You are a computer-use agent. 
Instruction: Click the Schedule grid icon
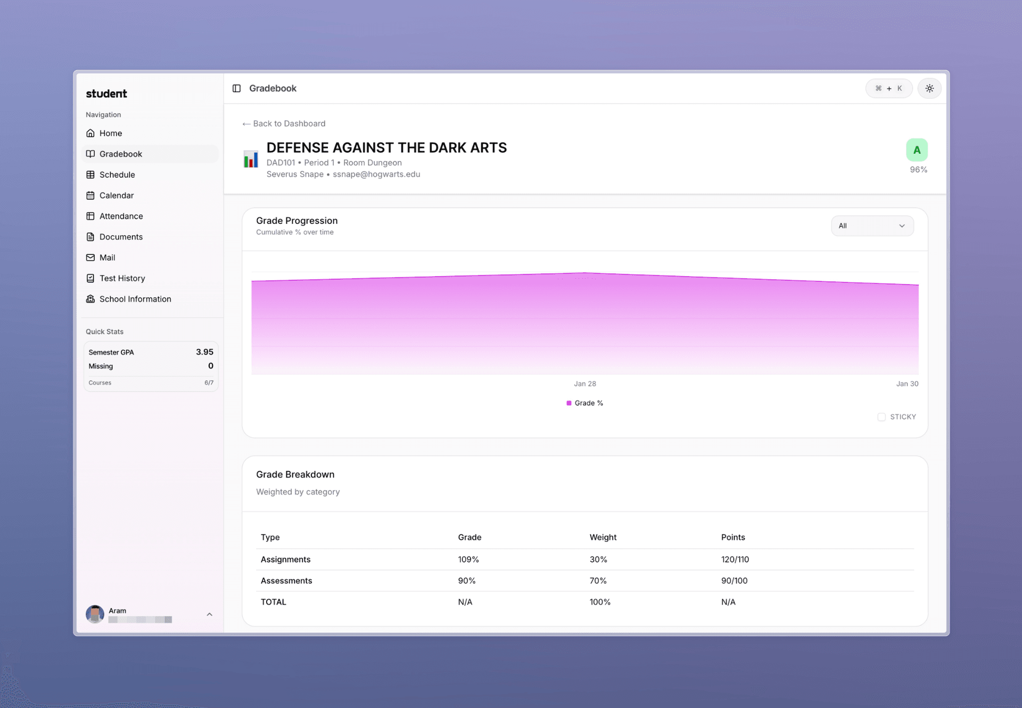[90, 174]
